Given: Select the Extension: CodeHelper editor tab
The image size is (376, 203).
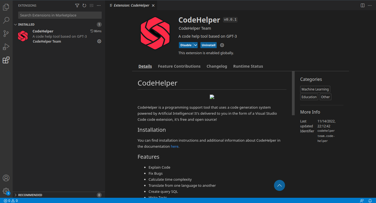Looking at the screenshot, I should click(132, 6).
